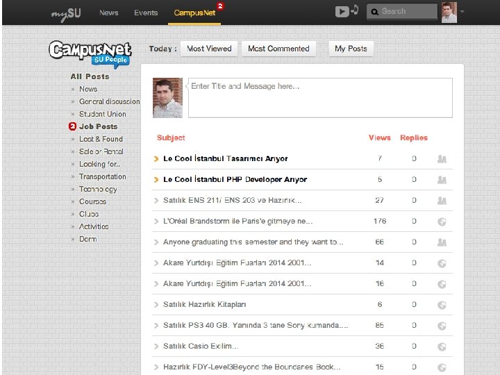Click the globe icon on L'Oréal Brandstorm row
The width and height of the screenshot is (500, 375).
442,222
